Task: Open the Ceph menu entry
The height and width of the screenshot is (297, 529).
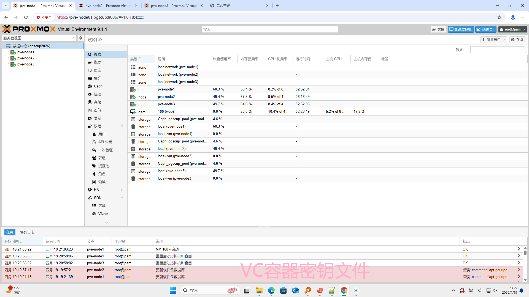Action: (98, 86)
